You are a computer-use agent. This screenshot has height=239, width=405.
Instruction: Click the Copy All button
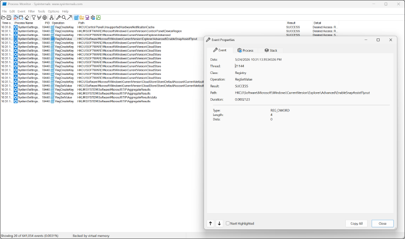point(356,223)
